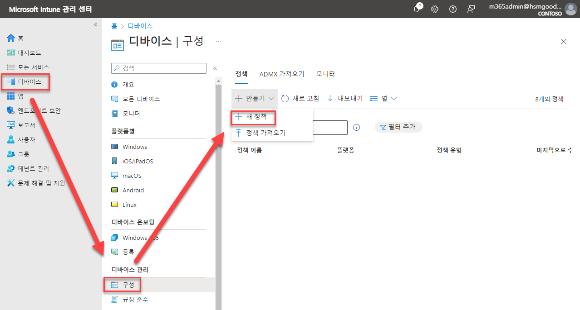Open the 디바이스 breadcrumb link
580x310 pixels.
(140, 26)
